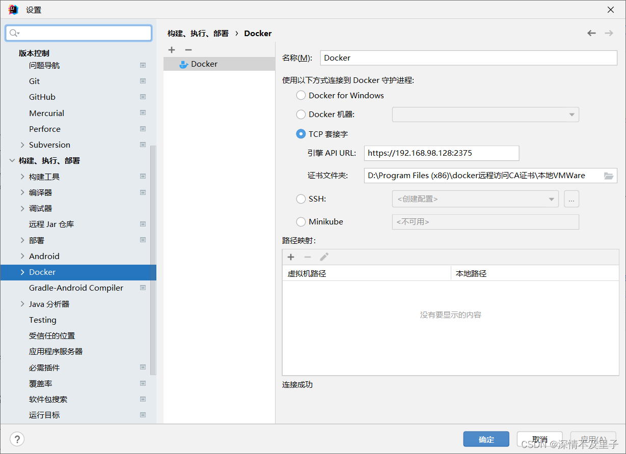Click the search magnifier icon in settings
Viewport: 626px width, 454px height.
click(14, 33)
